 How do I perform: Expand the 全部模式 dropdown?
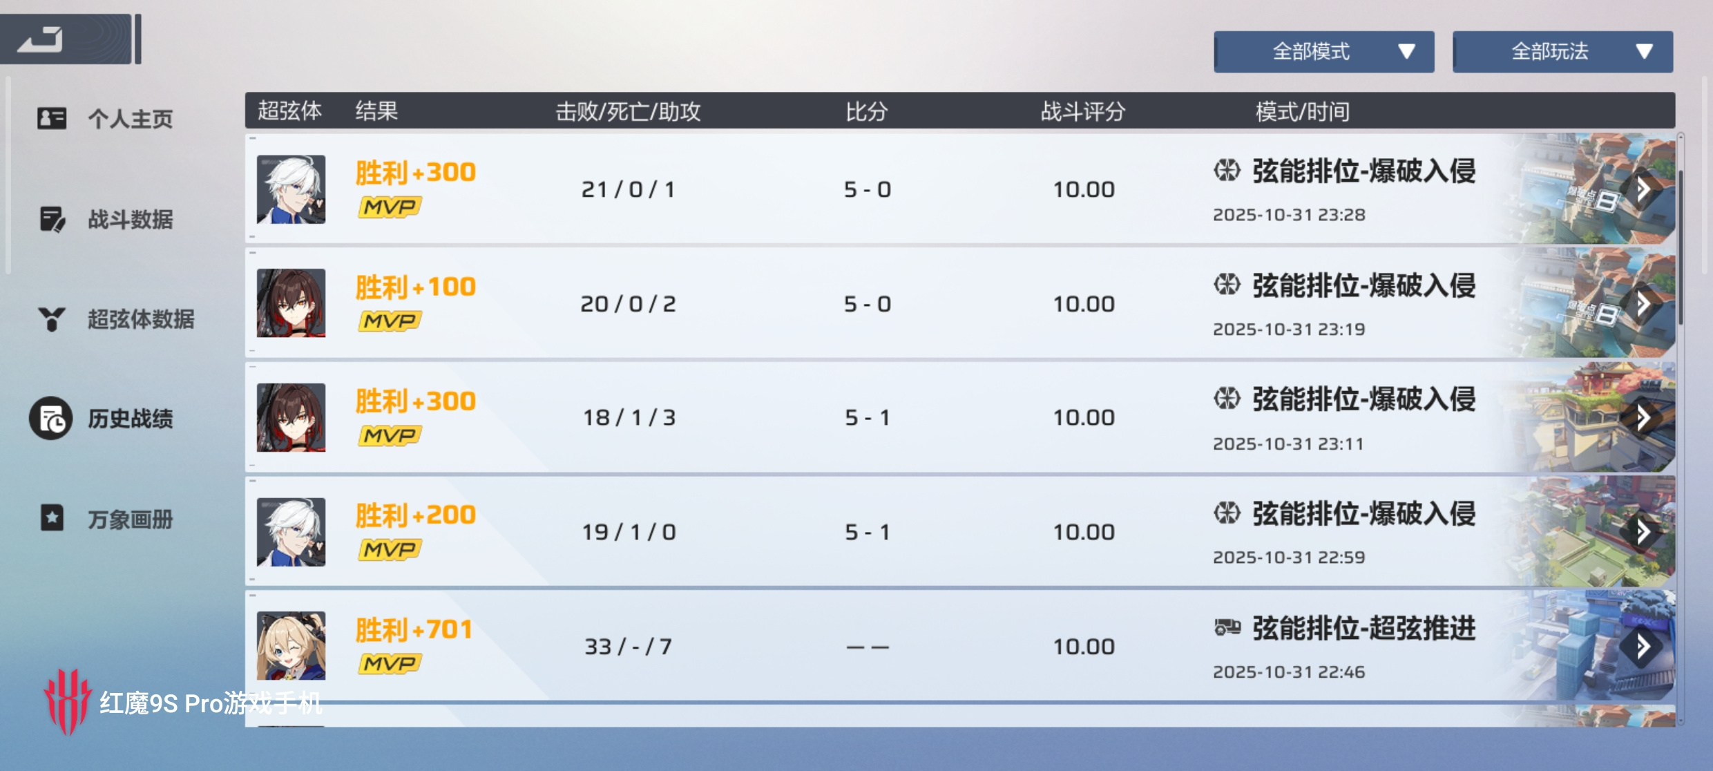tap(1323, 51)
